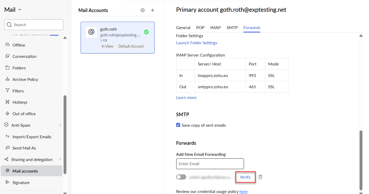This screenshot has height=194, width=369.
Task: Open Out of office settings
Action: pos(24,114)
